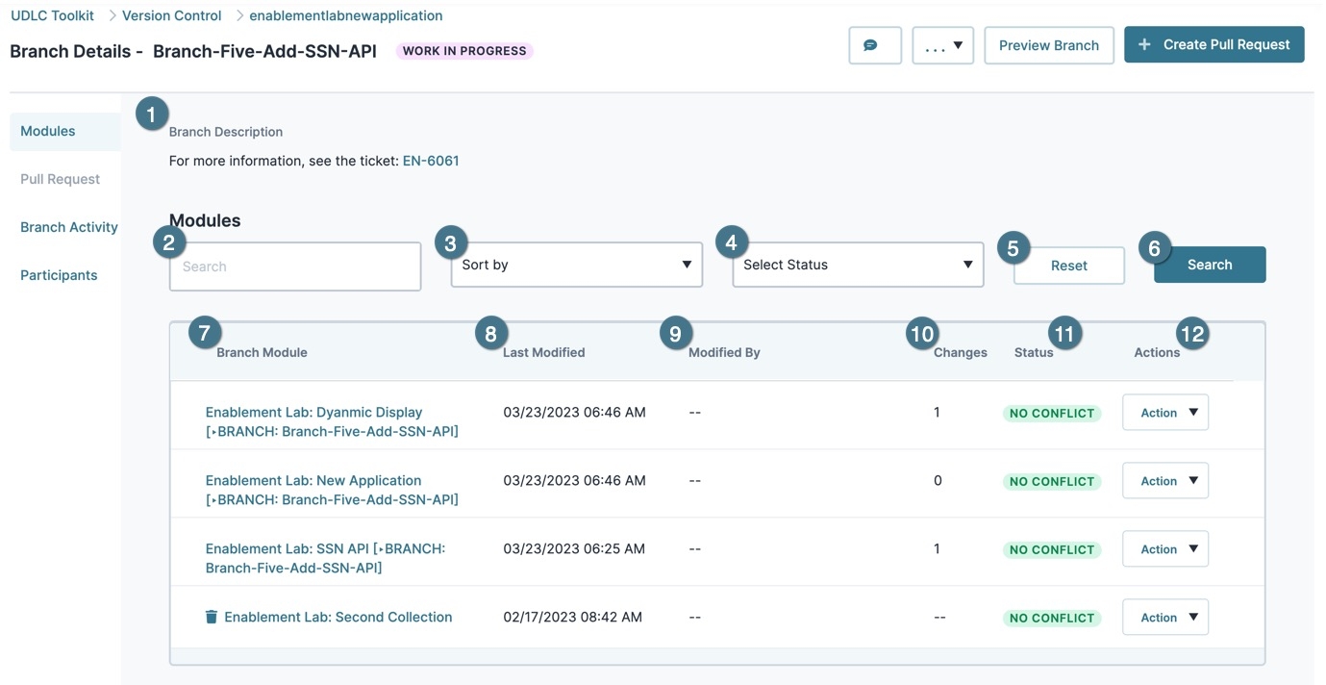This screenshot has width=1326, height=685.
Task: Switch to the Modules tab
Action: 65,131
